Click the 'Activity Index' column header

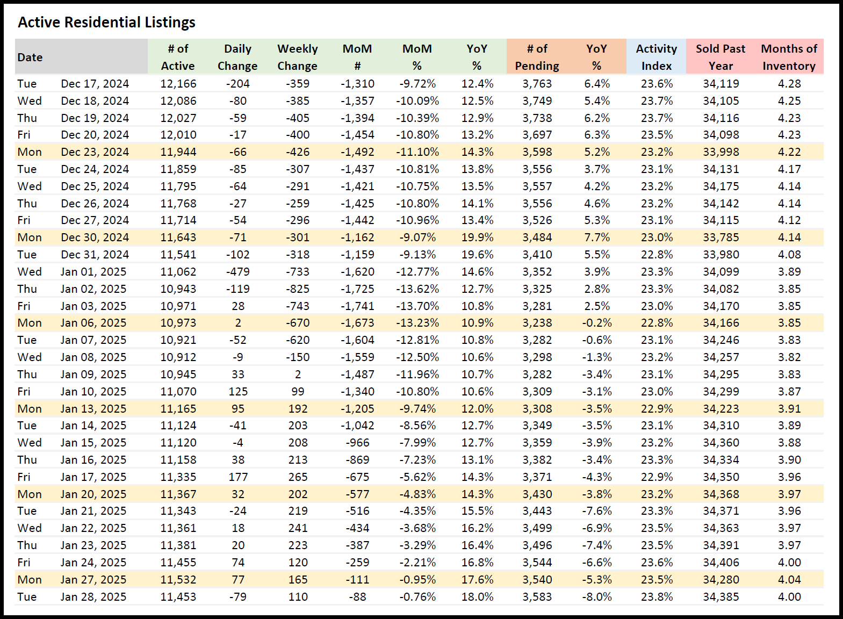[x=656, y=57]
